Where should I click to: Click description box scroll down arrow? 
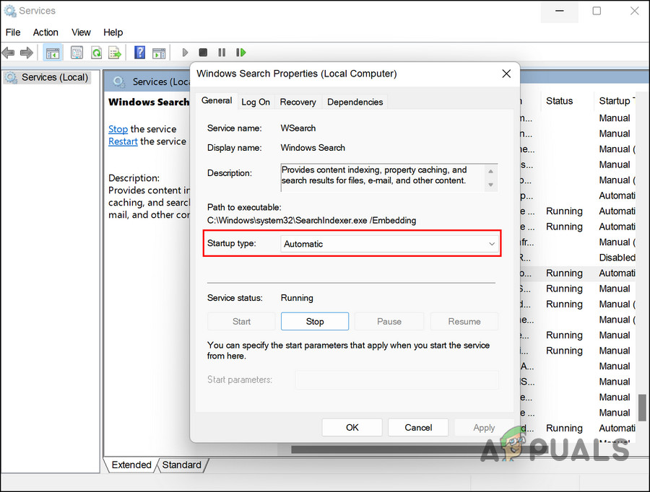click(x=491, y=185)
